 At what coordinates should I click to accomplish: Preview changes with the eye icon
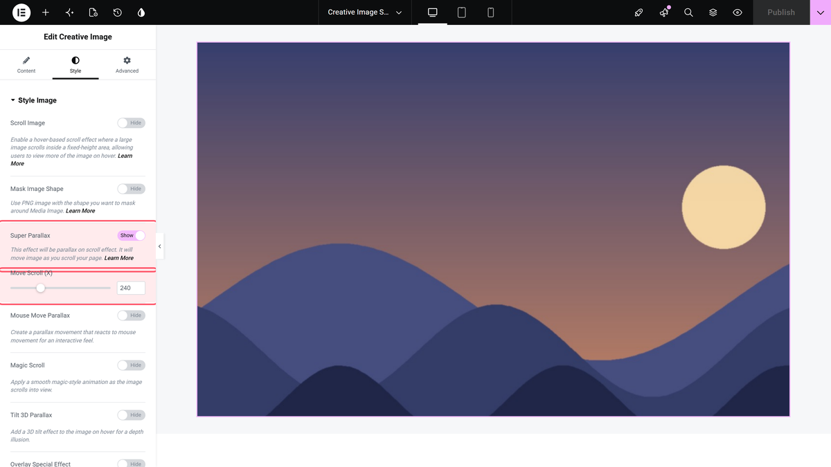pyautogui.click(x=738, y=12)
